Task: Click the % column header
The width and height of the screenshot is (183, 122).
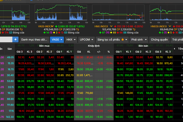Action: pos(109,52)
